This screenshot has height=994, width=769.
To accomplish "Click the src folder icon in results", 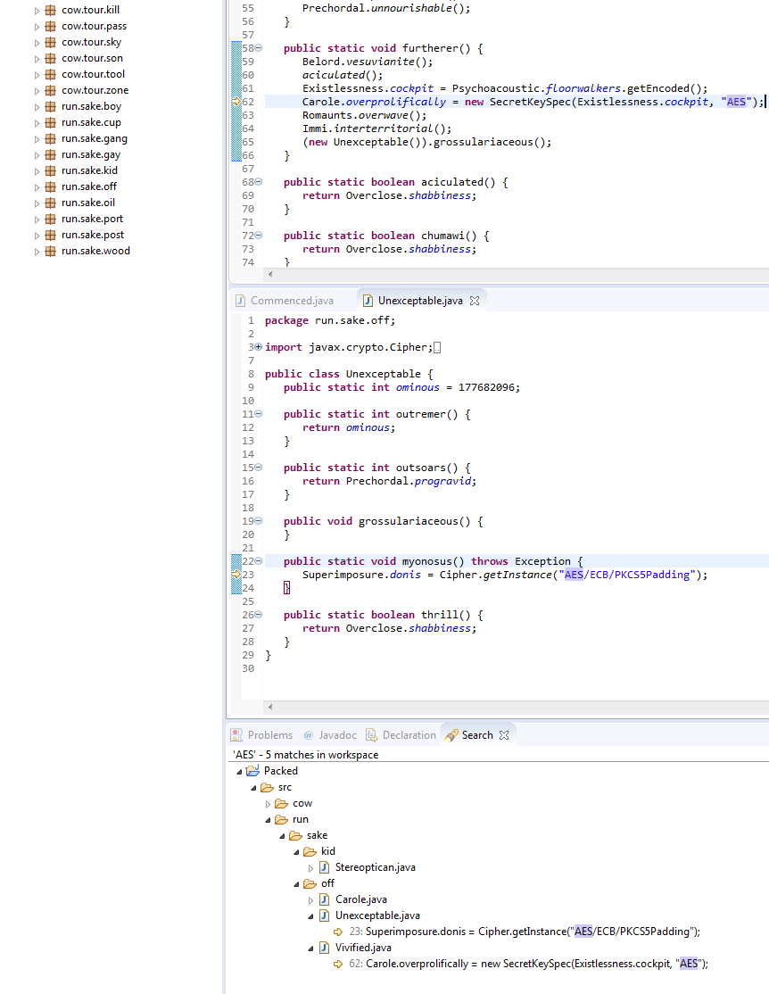I will (267, 787).
